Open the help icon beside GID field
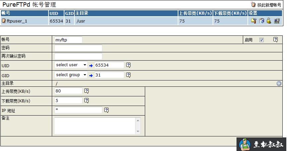This screenshot has height=151, width=288. (x=129, y=75)
